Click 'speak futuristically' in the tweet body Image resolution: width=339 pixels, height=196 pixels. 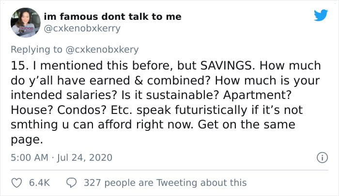tap(192, 110)
